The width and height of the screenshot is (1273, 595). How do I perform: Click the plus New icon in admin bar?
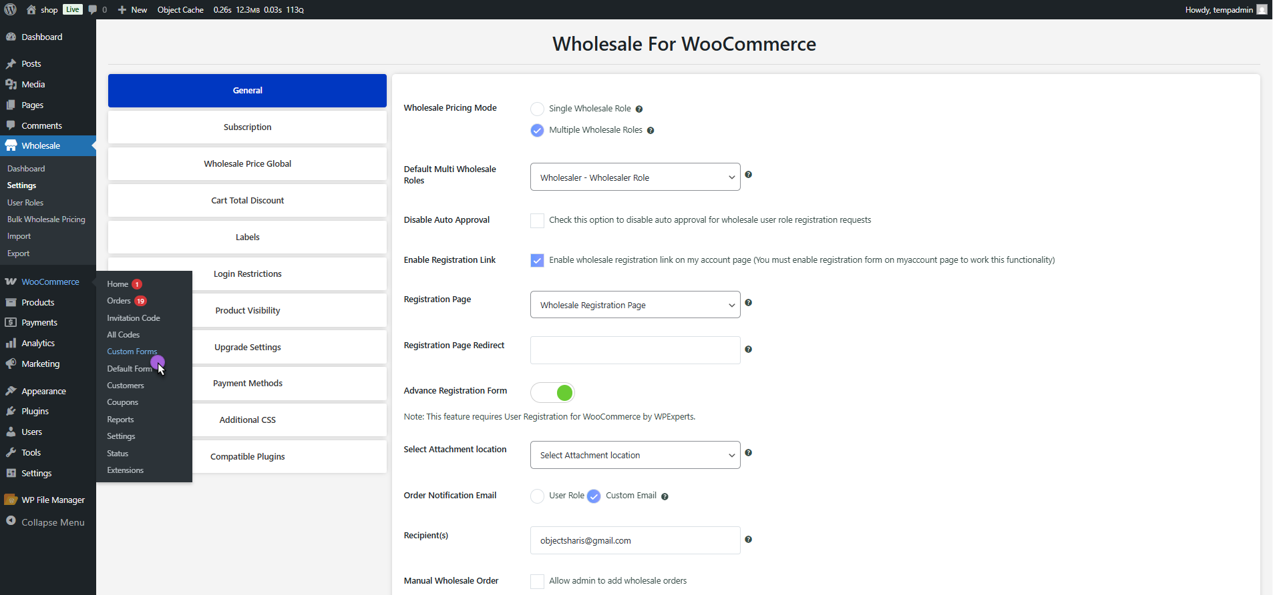click(x=122, y=9)
